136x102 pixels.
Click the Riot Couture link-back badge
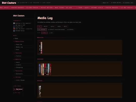[x=18, y=89]
